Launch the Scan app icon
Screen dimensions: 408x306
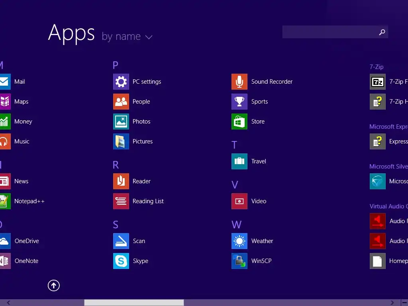[x=121, y=241]
